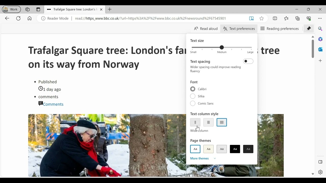Choose the Comic Sans font
This screenshot has height=183, width=326.
tap(193, 103)
